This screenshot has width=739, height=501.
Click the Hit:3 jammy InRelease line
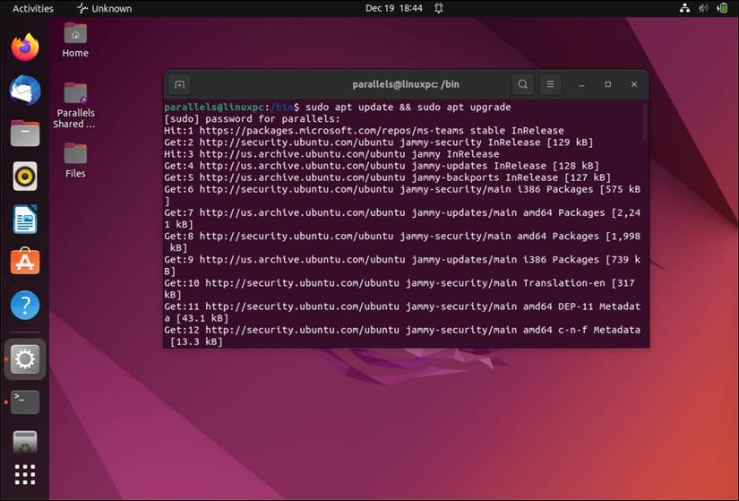click(331, 154)
